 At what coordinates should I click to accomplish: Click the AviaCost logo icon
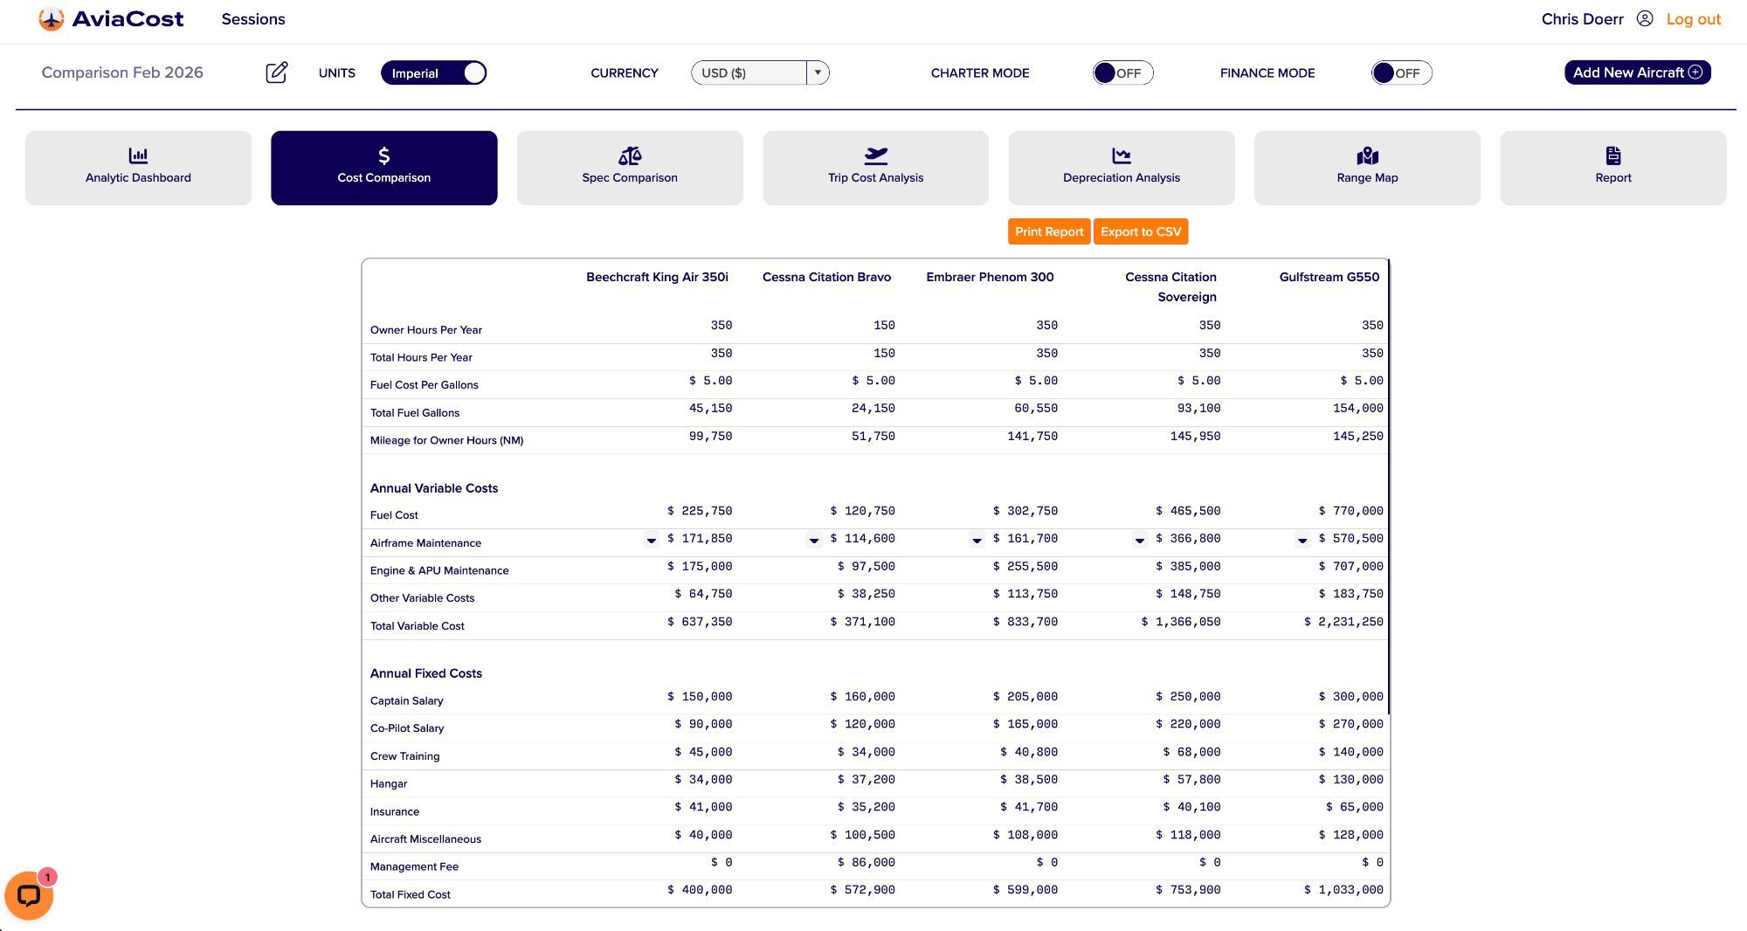pos(52,19)
